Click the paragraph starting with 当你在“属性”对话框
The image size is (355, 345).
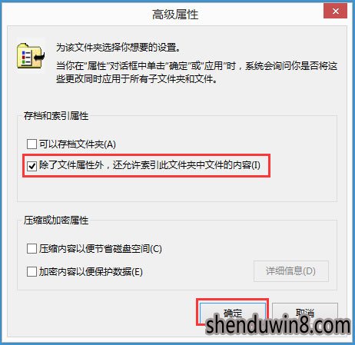tap(197, 72)
